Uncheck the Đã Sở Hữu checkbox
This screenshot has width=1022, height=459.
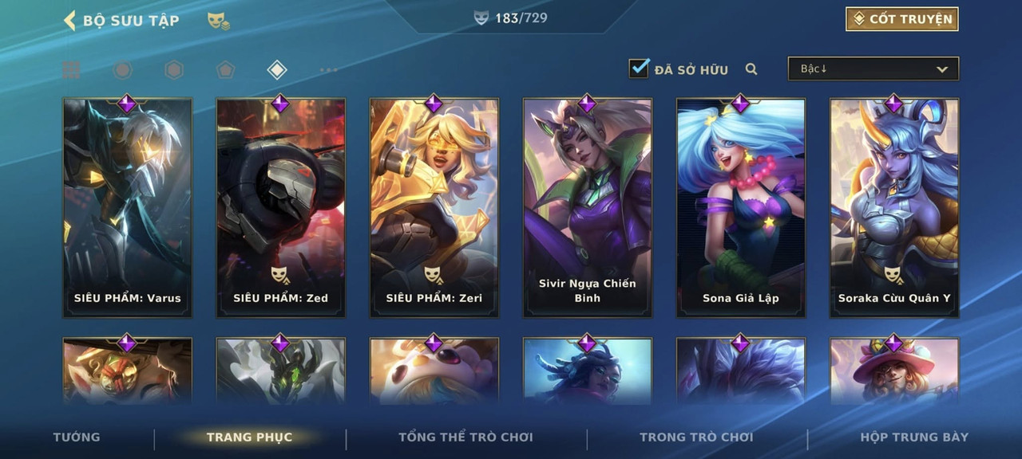pos(639,69)
